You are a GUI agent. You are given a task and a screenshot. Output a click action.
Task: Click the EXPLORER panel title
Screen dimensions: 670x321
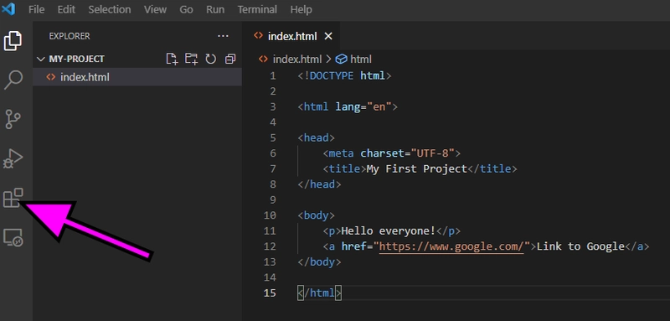[x=70, y=36]
